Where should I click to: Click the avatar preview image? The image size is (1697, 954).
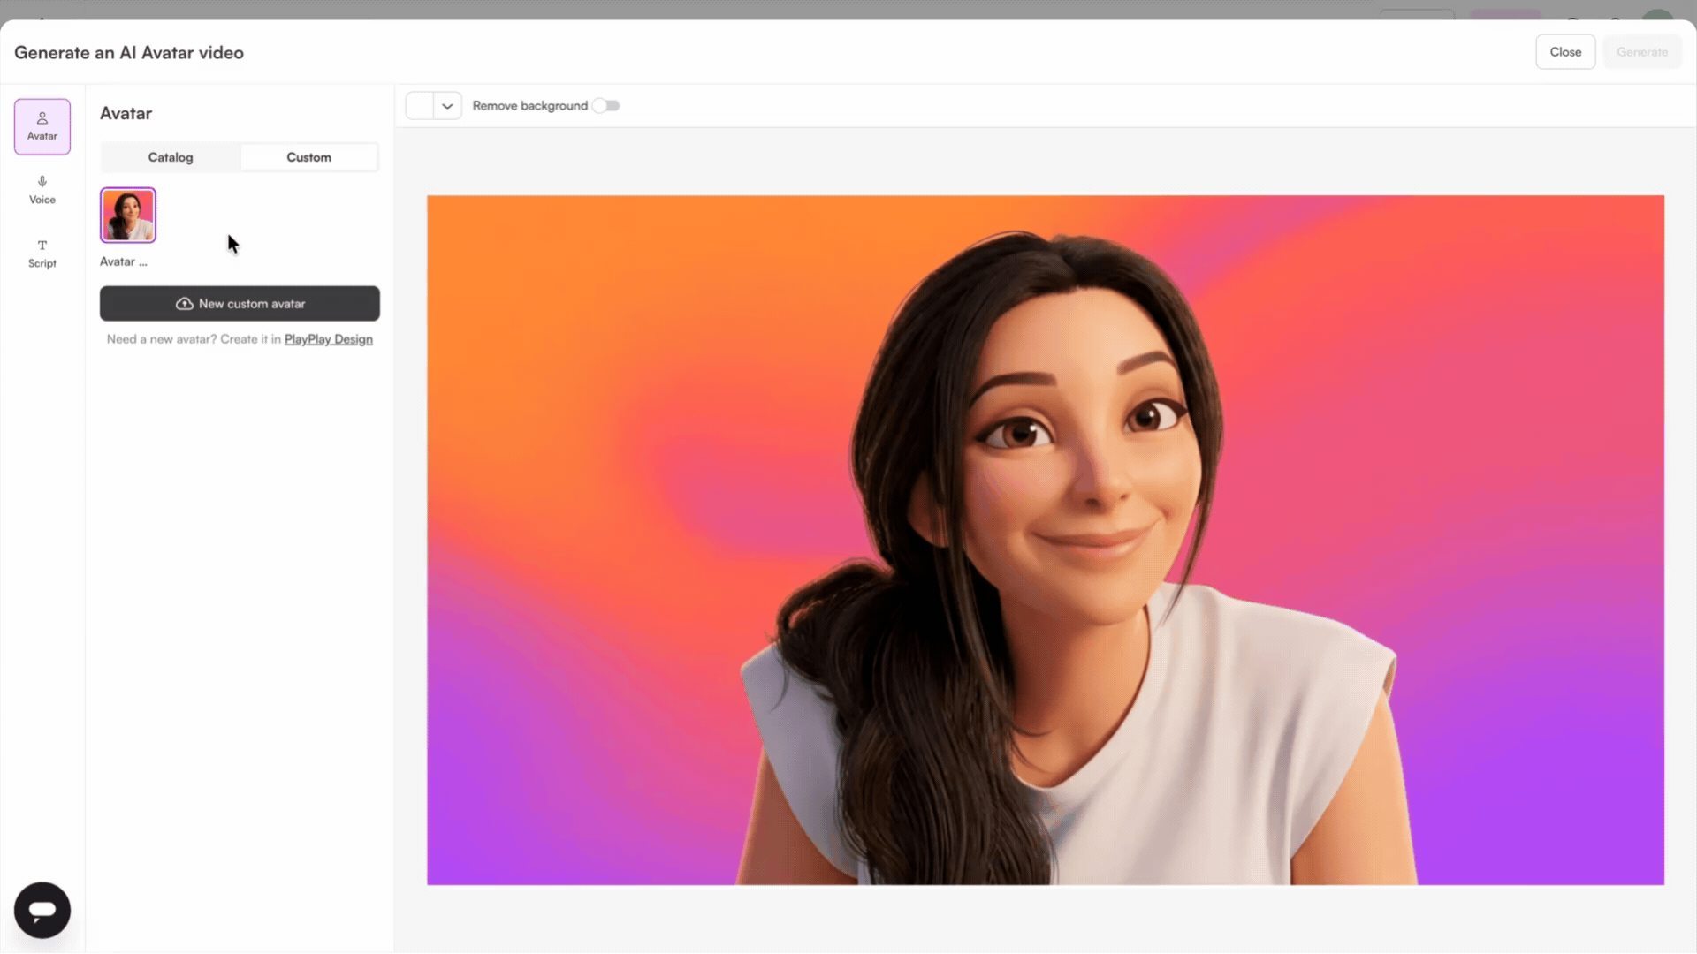coord(1046,540)
